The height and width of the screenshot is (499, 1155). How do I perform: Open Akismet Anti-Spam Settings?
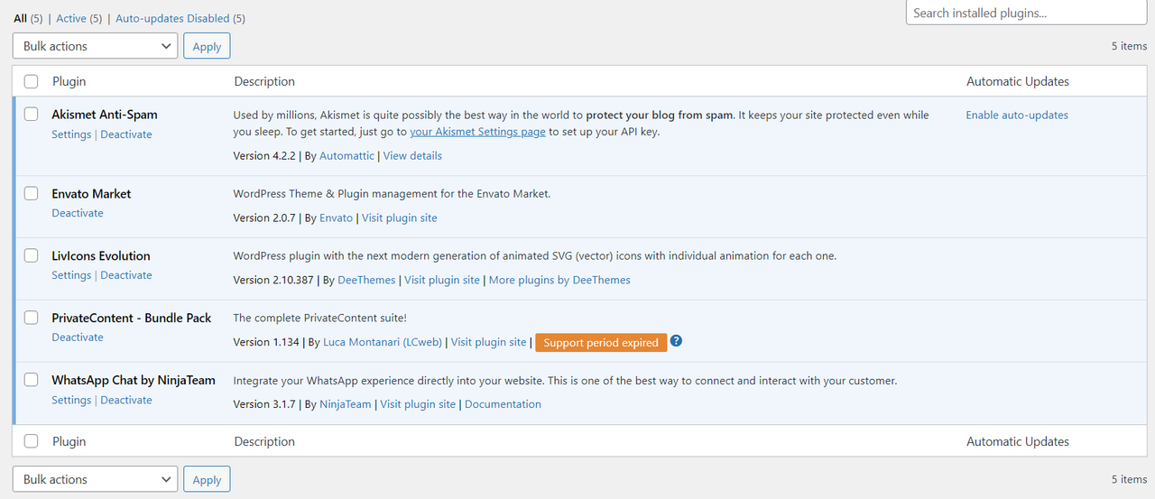[x=71, y=134]
